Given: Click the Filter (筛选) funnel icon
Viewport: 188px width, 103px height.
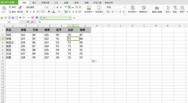Looking at the screenshot, I should click(x=175, y=8).
